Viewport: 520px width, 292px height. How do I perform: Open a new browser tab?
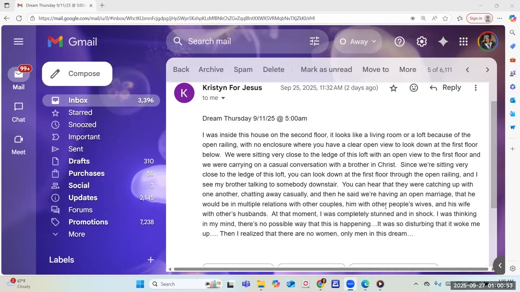click(x=102, y=5)
